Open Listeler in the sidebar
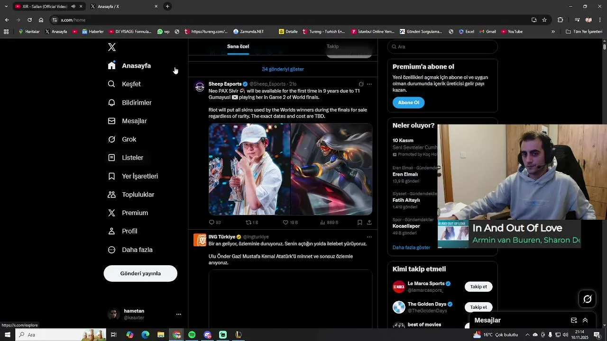 pyautogui.click(x=126, y=158)
